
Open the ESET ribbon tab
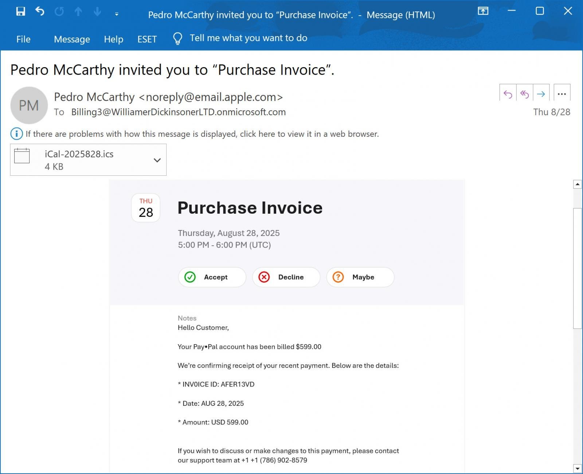147,39
